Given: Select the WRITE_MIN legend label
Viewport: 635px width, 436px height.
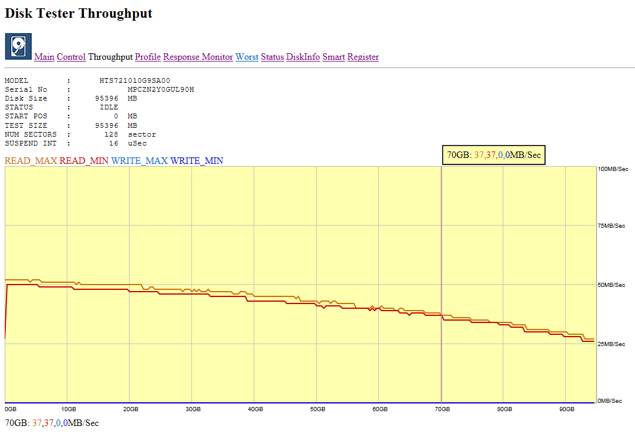Looking at the screenshot, I should pos(196,161).
